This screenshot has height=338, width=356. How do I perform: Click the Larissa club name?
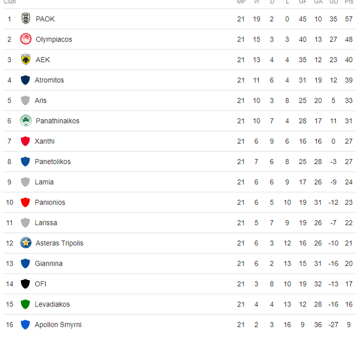(x=46, y=223)
